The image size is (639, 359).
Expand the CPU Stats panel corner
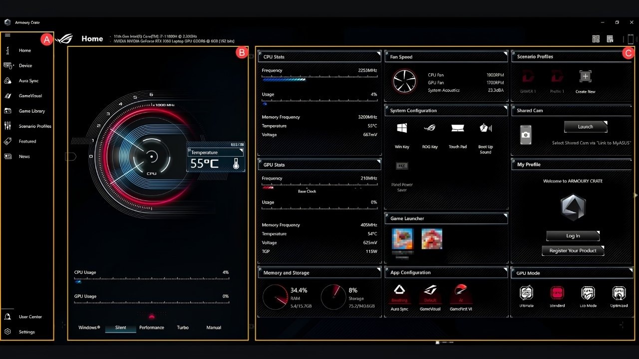pos(378,54)
